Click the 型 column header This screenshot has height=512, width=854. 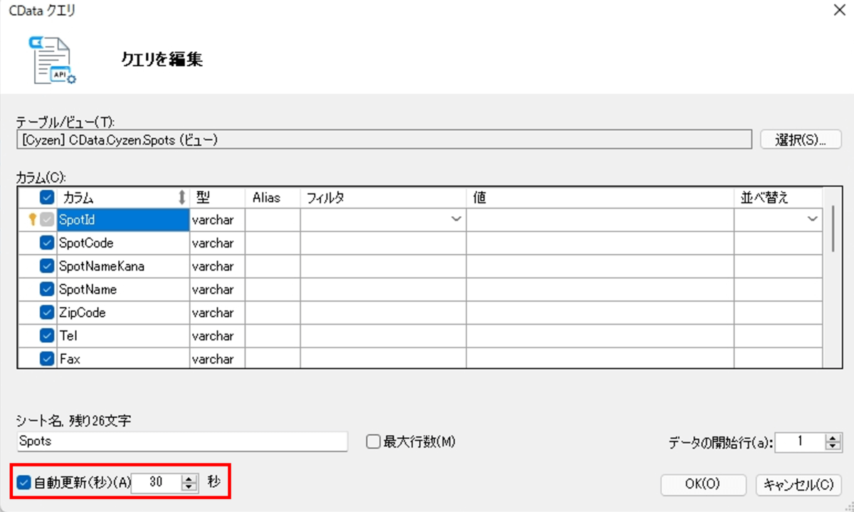tap(217, 198)
